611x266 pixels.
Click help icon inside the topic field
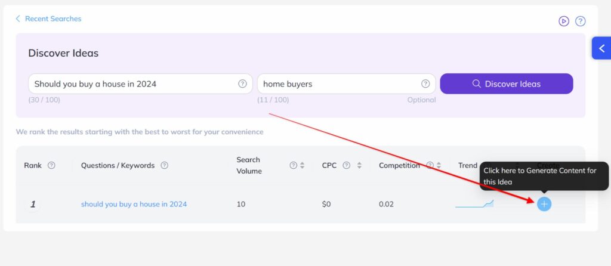coord(242,83)
